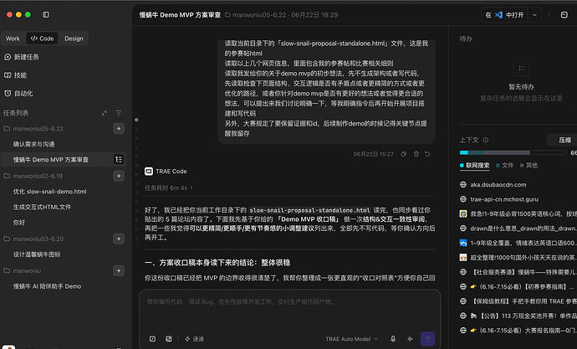Click the VS Code icon in header
The image size is (577, 349).
(x=498, y=15)
